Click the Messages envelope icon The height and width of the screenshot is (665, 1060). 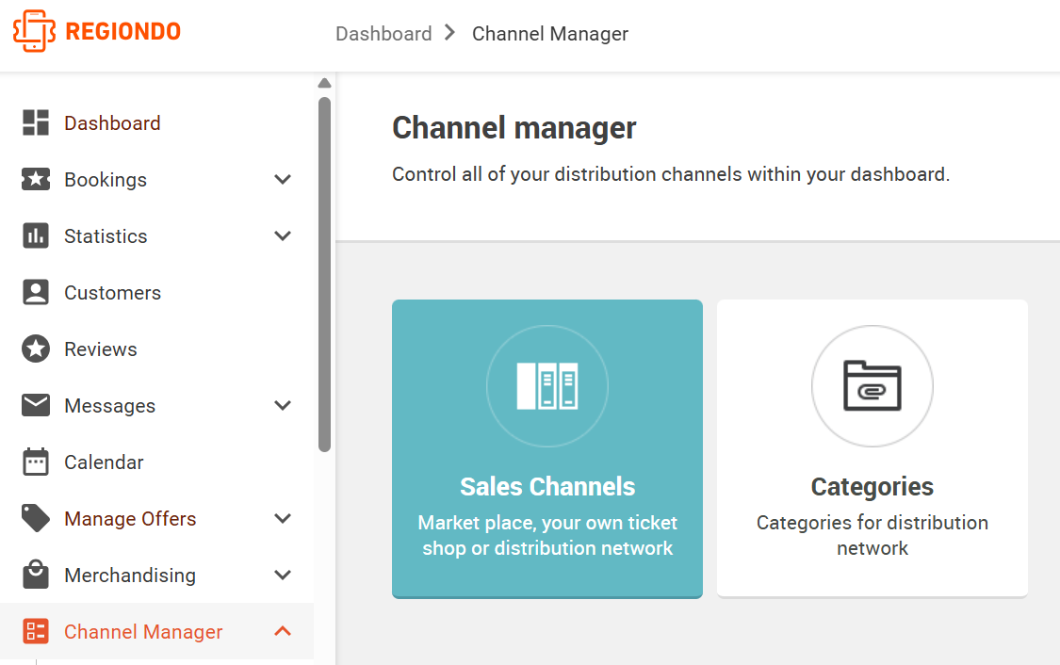point(36,405)
